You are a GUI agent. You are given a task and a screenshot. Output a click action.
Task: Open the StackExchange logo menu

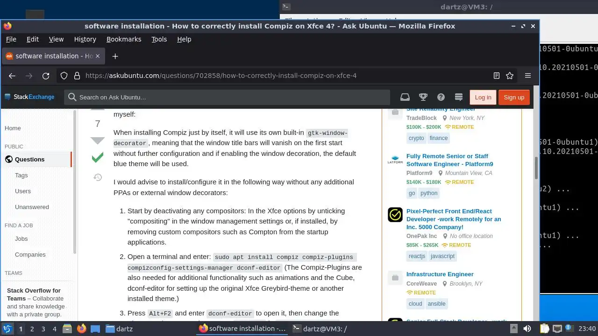[29, 97]
